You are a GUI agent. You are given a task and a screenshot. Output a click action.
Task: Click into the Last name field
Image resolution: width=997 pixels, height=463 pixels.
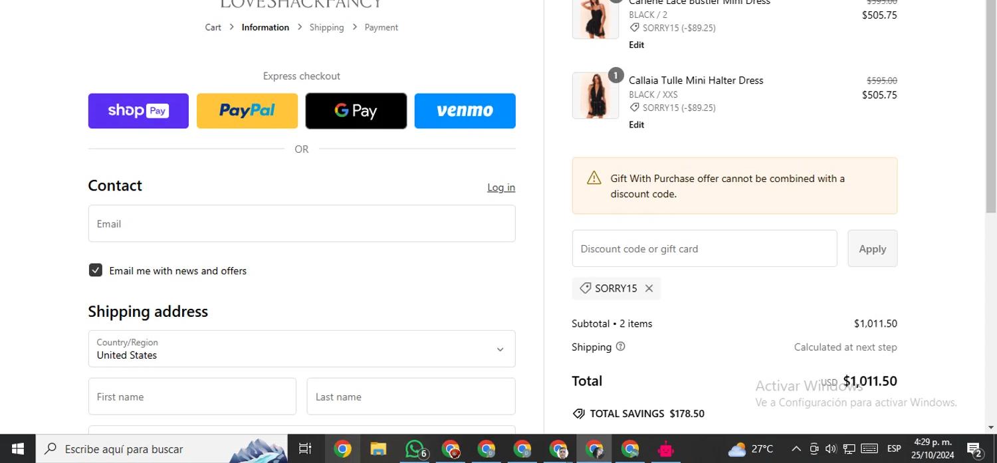[x=411, y=397]
